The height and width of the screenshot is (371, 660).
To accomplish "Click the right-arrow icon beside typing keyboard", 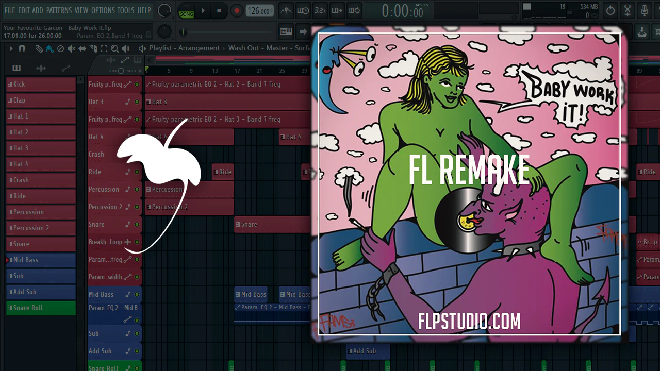I will coord(303,31).
